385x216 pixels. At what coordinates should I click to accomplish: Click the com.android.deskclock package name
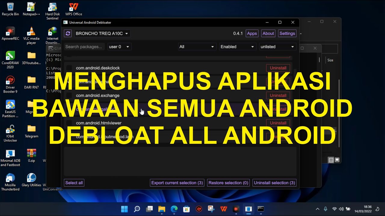tap(98, 68)
